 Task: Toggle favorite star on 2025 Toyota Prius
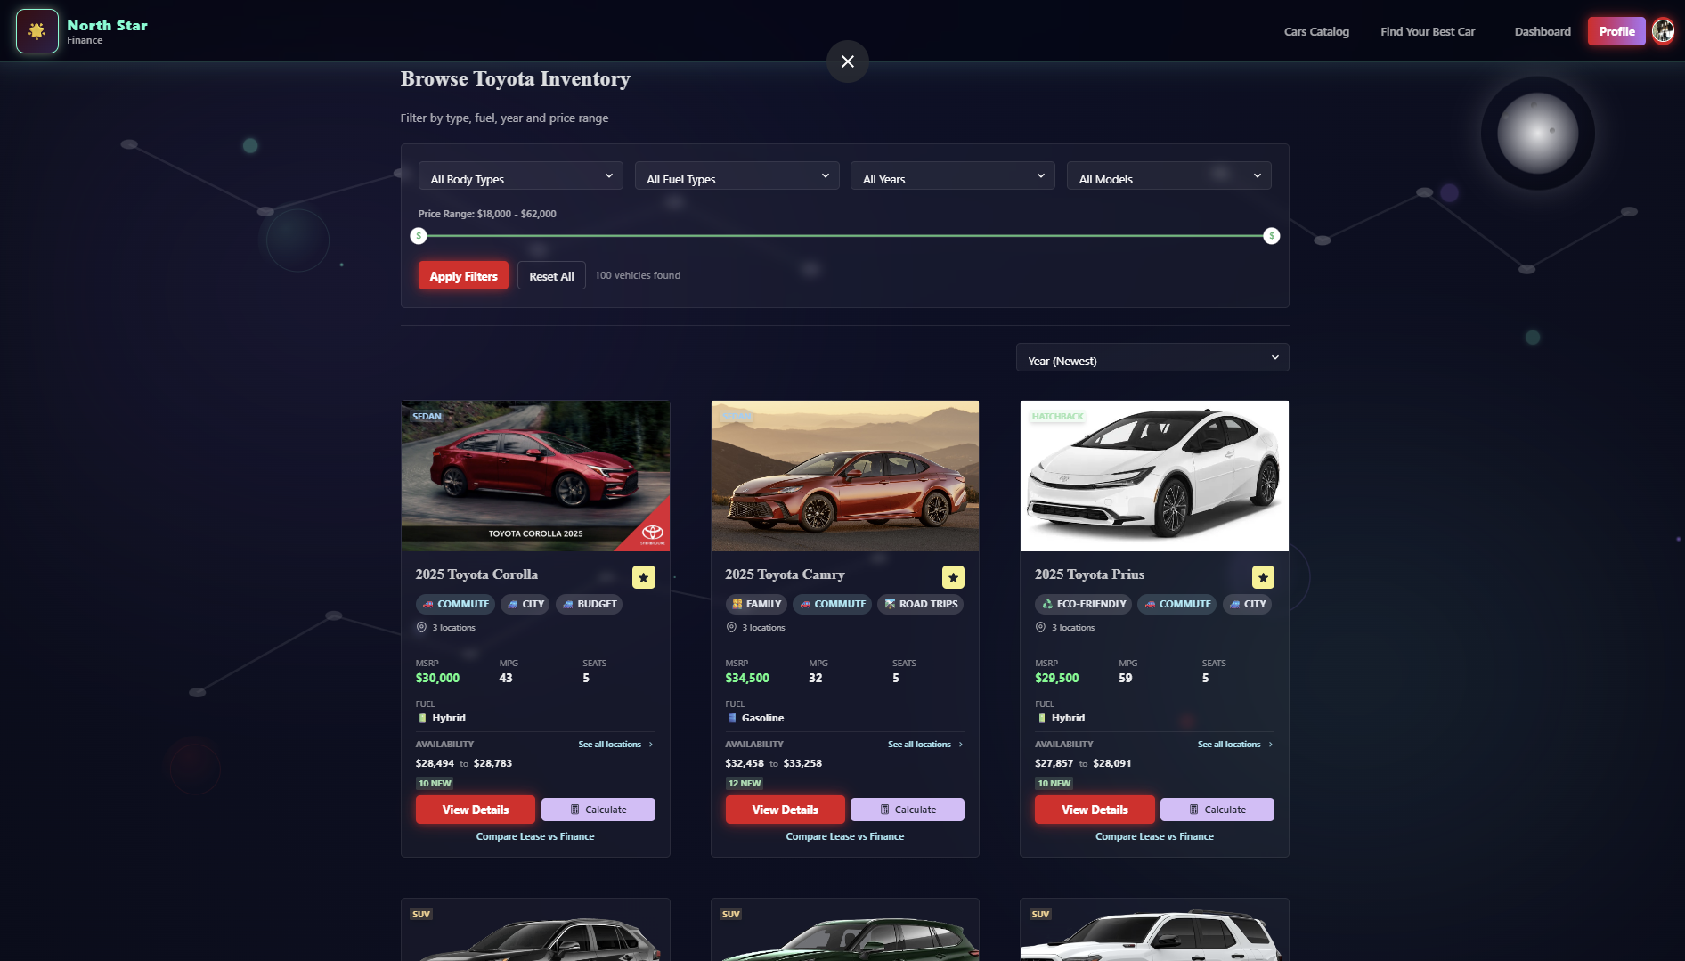tap(1263, 577)
